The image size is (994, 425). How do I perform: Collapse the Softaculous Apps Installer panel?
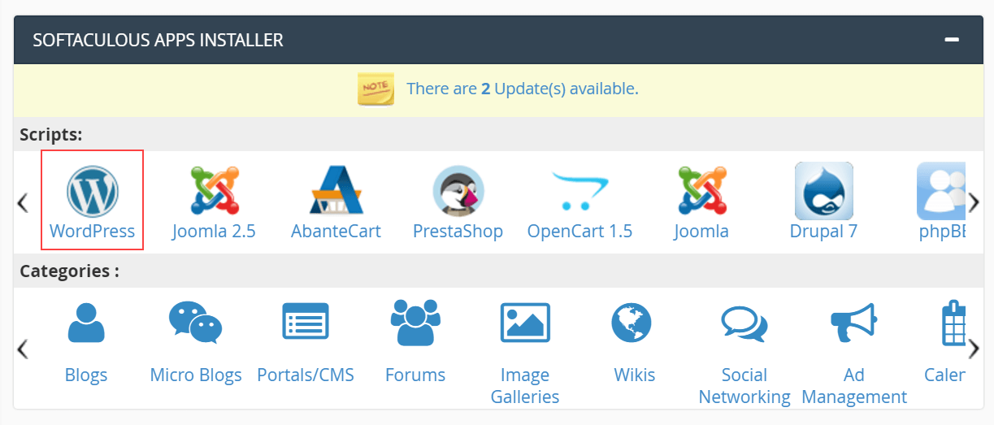point(952,39)
